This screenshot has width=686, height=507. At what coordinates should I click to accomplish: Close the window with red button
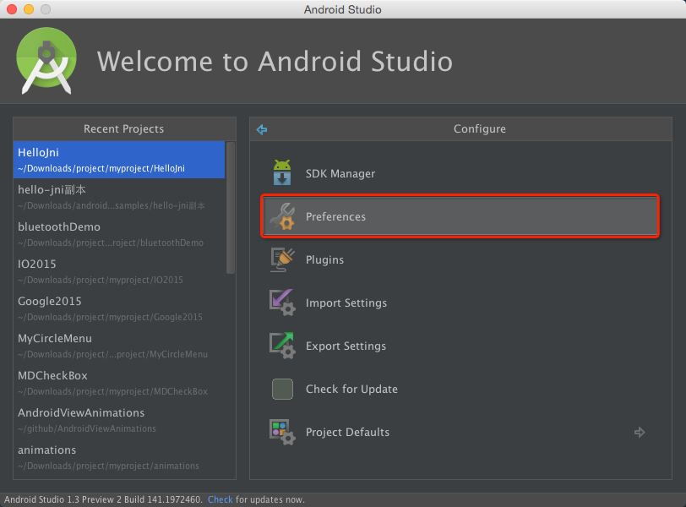[12, 9]
